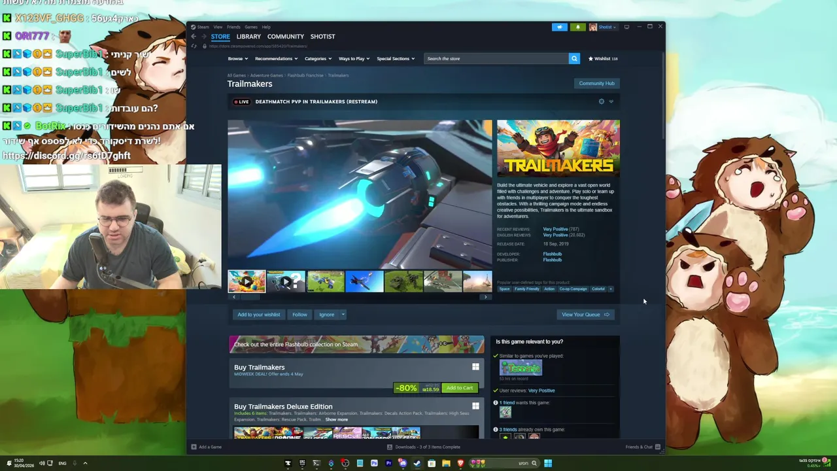Click the site lock icon next to URL
This screenshot has height=471, width=837.
pyautogui.click(x=204, y=46)
